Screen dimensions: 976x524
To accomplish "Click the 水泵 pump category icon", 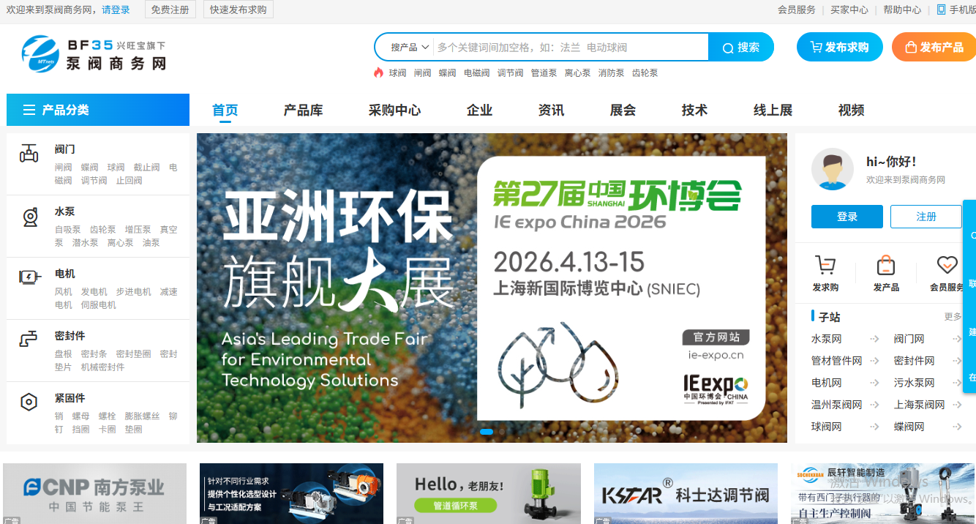I will coord(29,216).
